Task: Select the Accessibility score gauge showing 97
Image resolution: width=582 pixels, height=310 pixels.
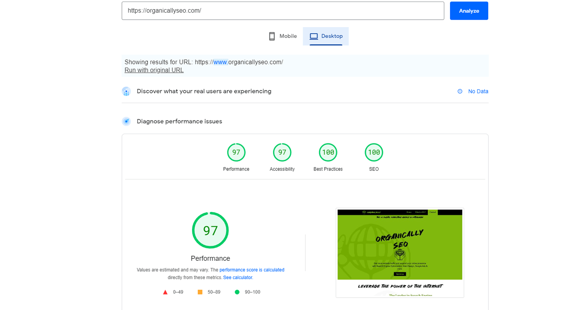Action: [282, 152]
